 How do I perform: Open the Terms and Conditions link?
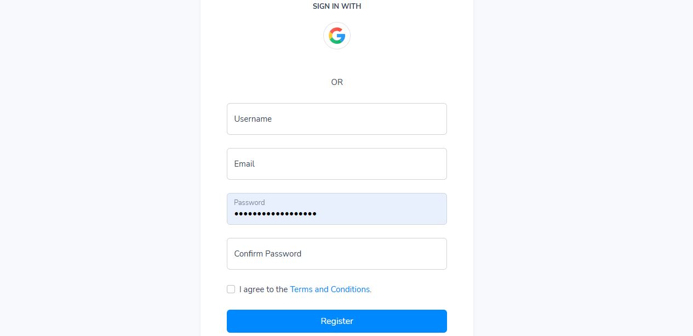click(x=330, y=289)
